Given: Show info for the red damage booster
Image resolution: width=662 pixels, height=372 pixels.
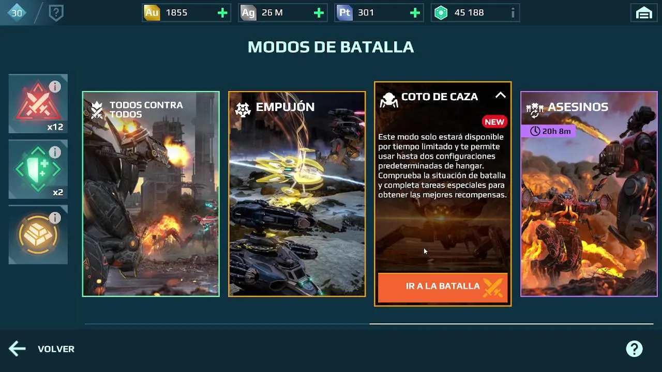Looking at the screenshot, I should 55,87.
